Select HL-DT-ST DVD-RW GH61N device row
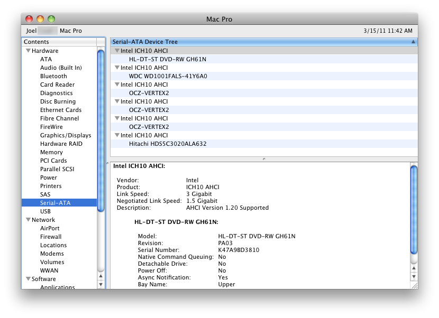This screenshot has height=318, width=439. tap(264, 59)
